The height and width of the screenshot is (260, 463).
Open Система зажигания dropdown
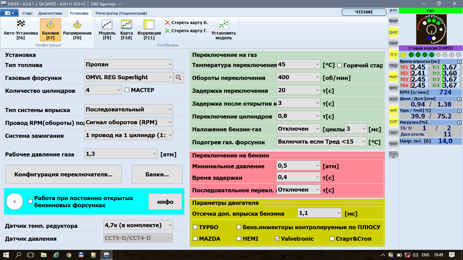pyautogui.click(x=128, y=135)
